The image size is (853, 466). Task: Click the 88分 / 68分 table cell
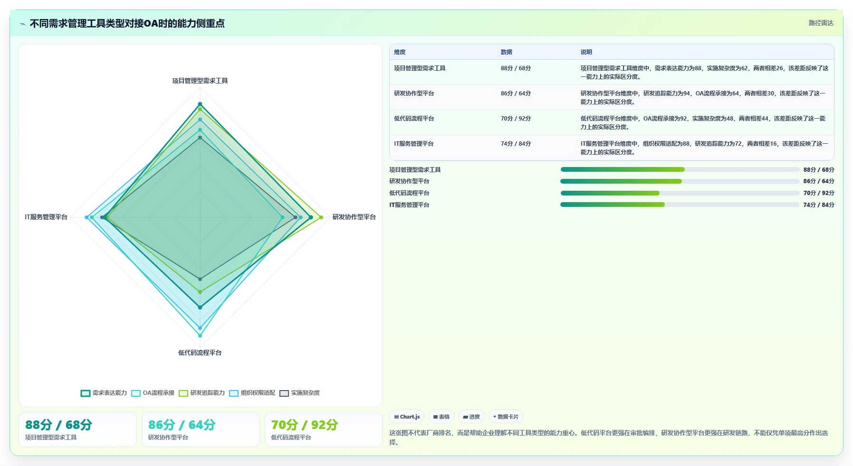pos(516,68)
